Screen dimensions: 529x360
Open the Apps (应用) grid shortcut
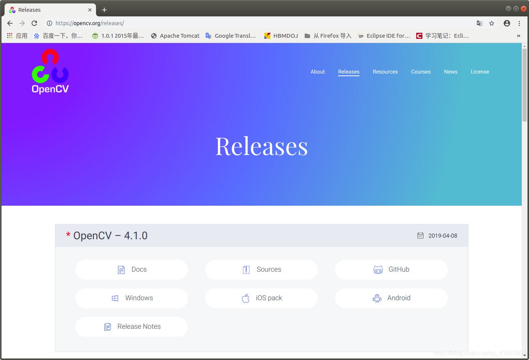(x=17, y=36)
